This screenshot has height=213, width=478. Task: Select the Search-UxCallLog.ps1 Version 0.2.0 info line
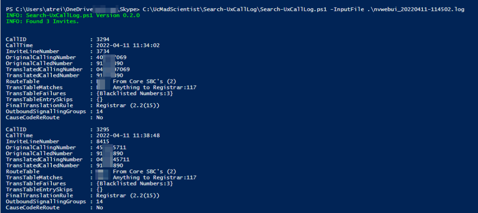click(x=73, y=15)
